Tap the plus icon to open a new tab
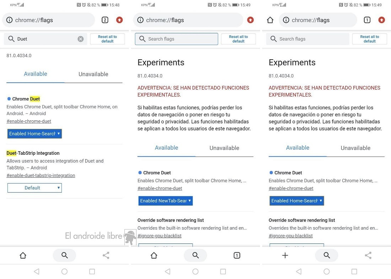The image size is (391, 279). point(285,255)
